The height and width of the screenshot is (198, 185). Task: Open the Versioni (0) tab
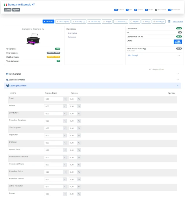(94, 21)
